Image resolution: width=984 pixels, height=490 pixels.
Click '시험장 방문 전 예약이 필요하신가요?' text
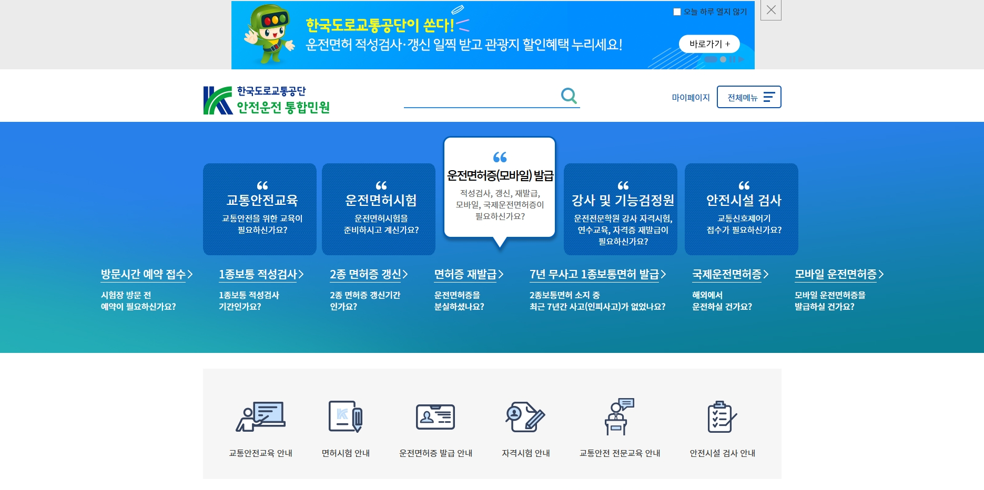(138, 301)
